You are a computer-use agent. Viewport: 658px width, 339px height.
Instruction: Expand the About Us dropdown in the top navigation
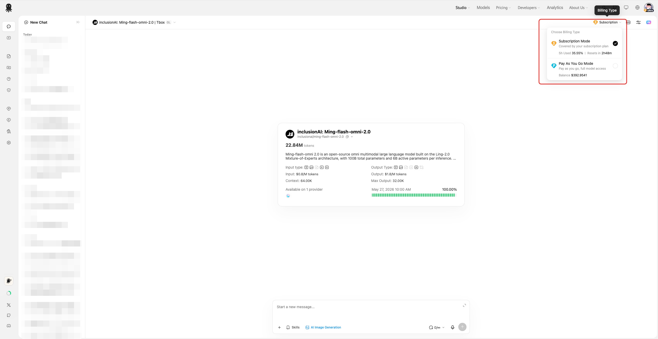(x=578, y=8)
